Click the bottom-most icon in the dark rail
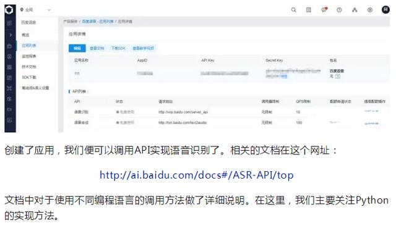Viewport: 396px width, 228px height. click(9, 120)
